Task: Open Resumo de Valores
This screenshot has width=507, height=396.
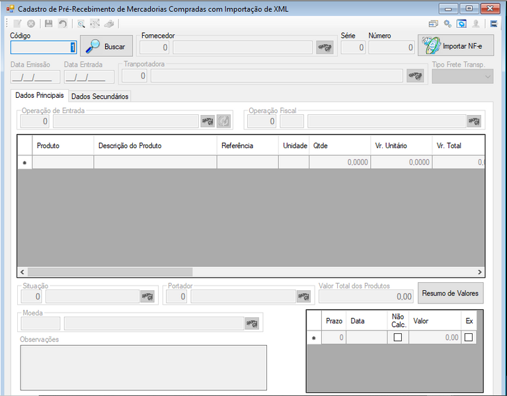Action: tap(450, 294)
